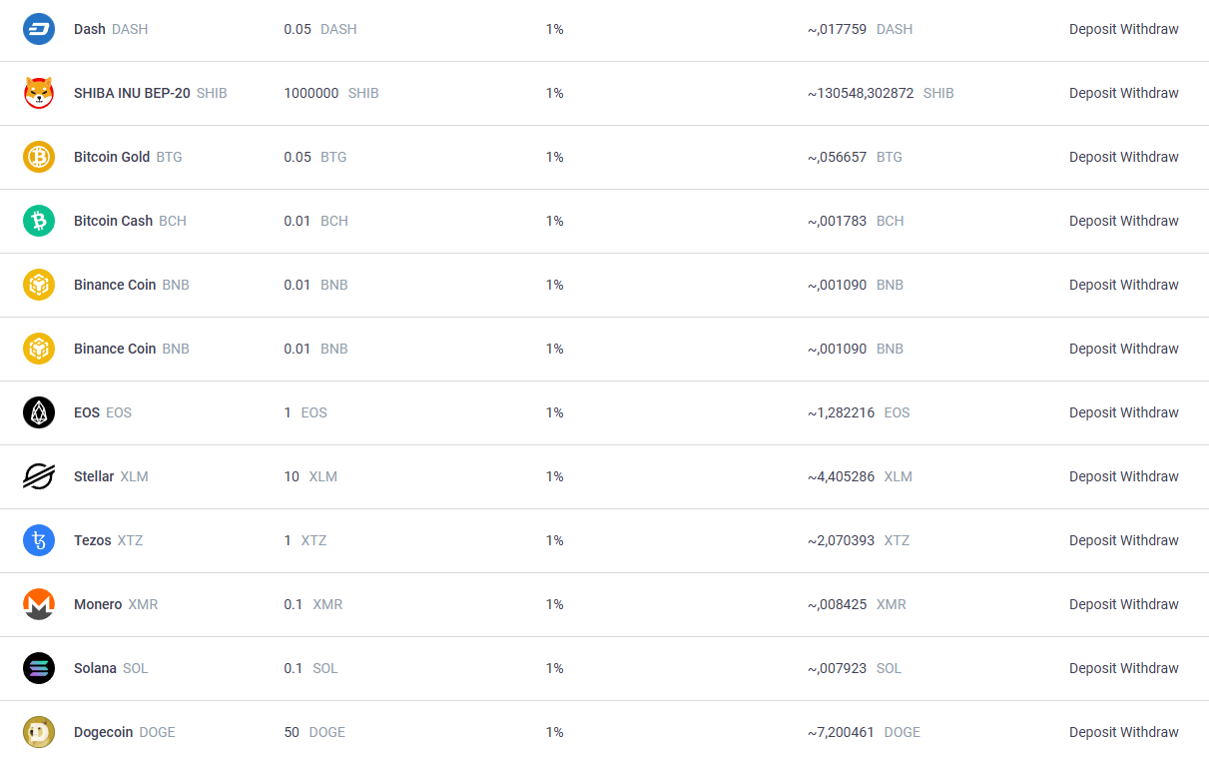Click the Shiba Inu dog icon
This screenshot has height=761, width=1209.
39,93
